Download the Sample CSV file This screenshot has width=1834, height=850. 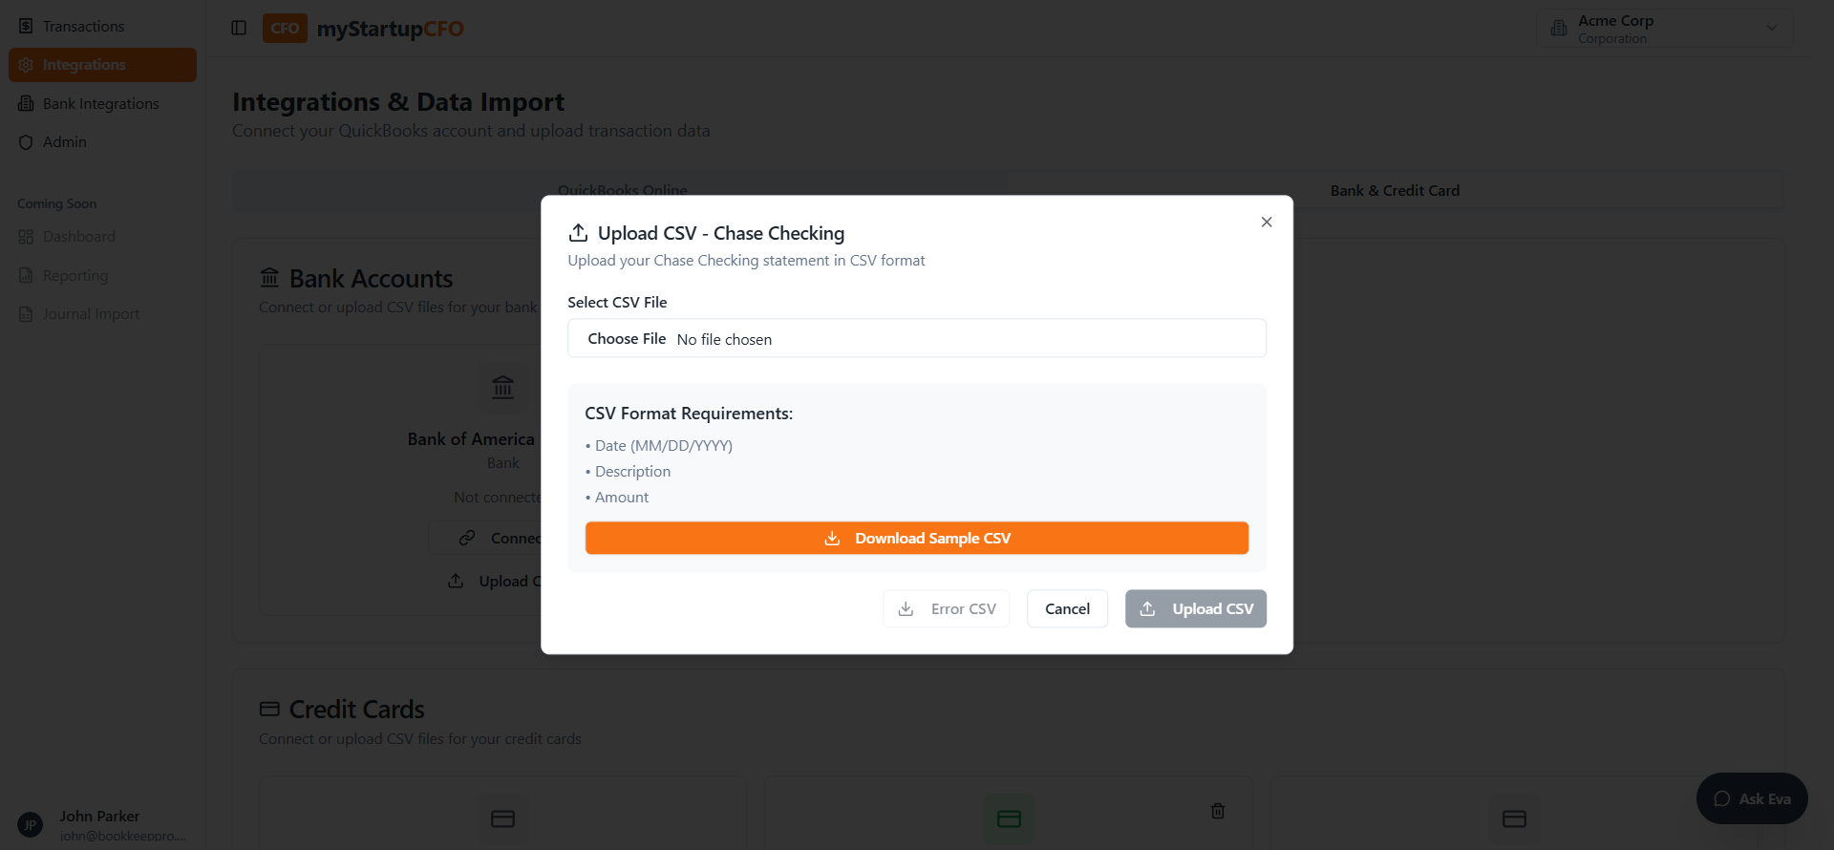(x=916, y=538)
